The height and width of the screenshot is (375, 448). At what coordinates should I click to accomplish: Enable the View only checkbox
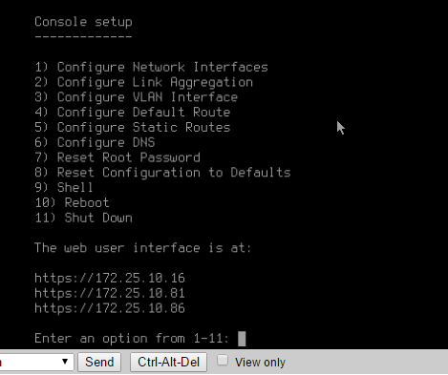pos(223,361)
